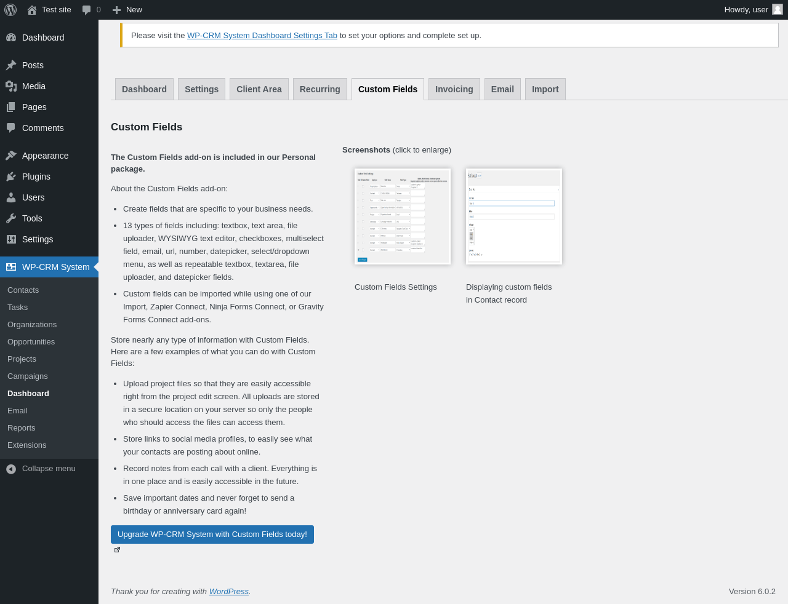Open Howdy, user account menu
The height and width of the screenshot is (604, 788).
754,10
